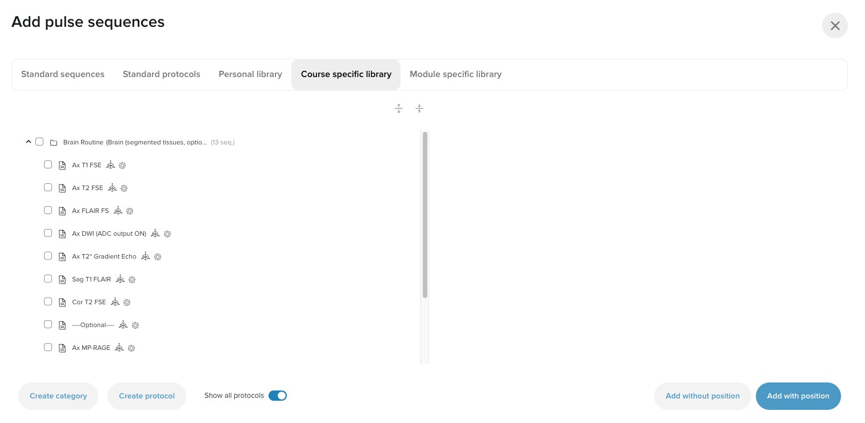Image resolution: width=865 pixels, height=423 pixels.
Task: Collapse the Brain Routine protocol tree
Action: click(29, 142)
